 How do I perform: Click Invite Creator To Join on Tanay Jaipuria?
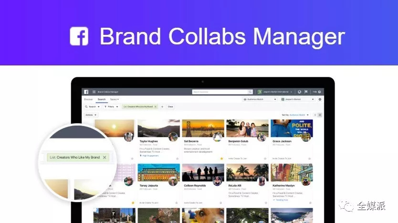149,203
